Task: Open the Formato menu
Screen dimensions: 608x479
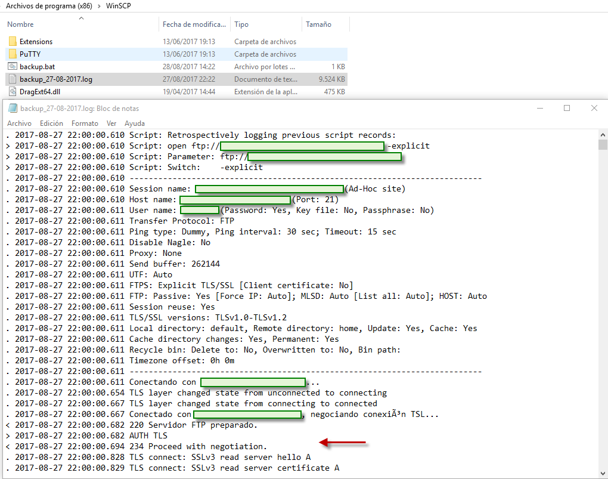Action: [x=84, y=123]
